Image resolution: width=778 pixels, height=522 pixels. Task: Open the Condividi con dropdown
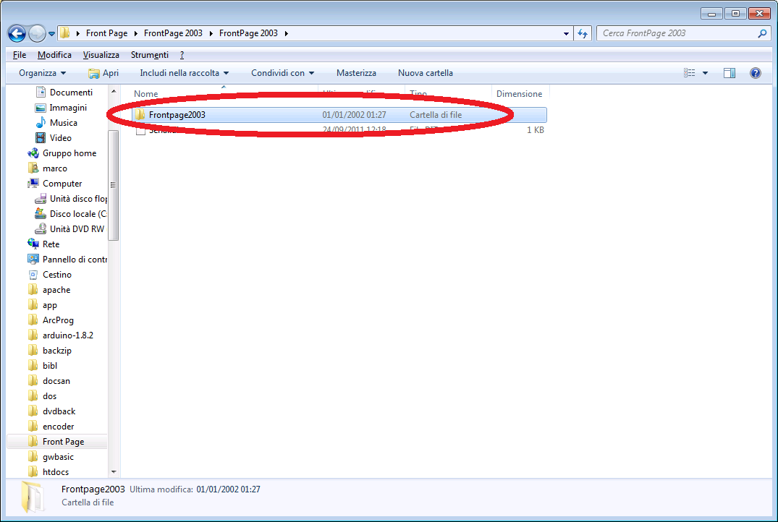coord(282,73)
